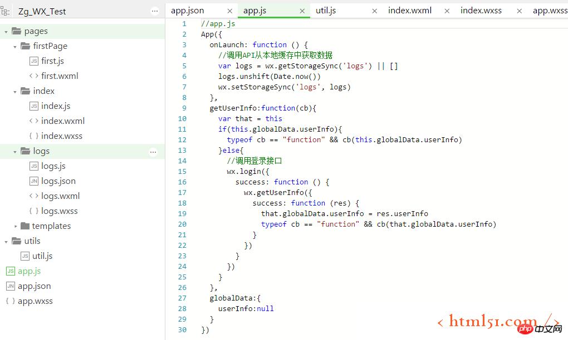Click the braces icon for index.wxss
Screen dimensions: 568x340
pyautogui.click(x=34, y=136)
